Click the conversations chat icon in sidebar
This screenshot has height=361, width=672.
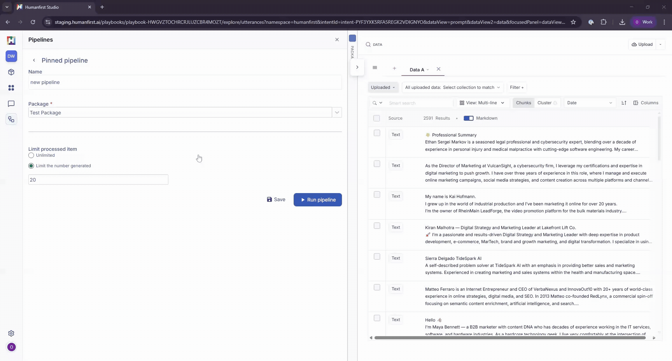(11, 104)
